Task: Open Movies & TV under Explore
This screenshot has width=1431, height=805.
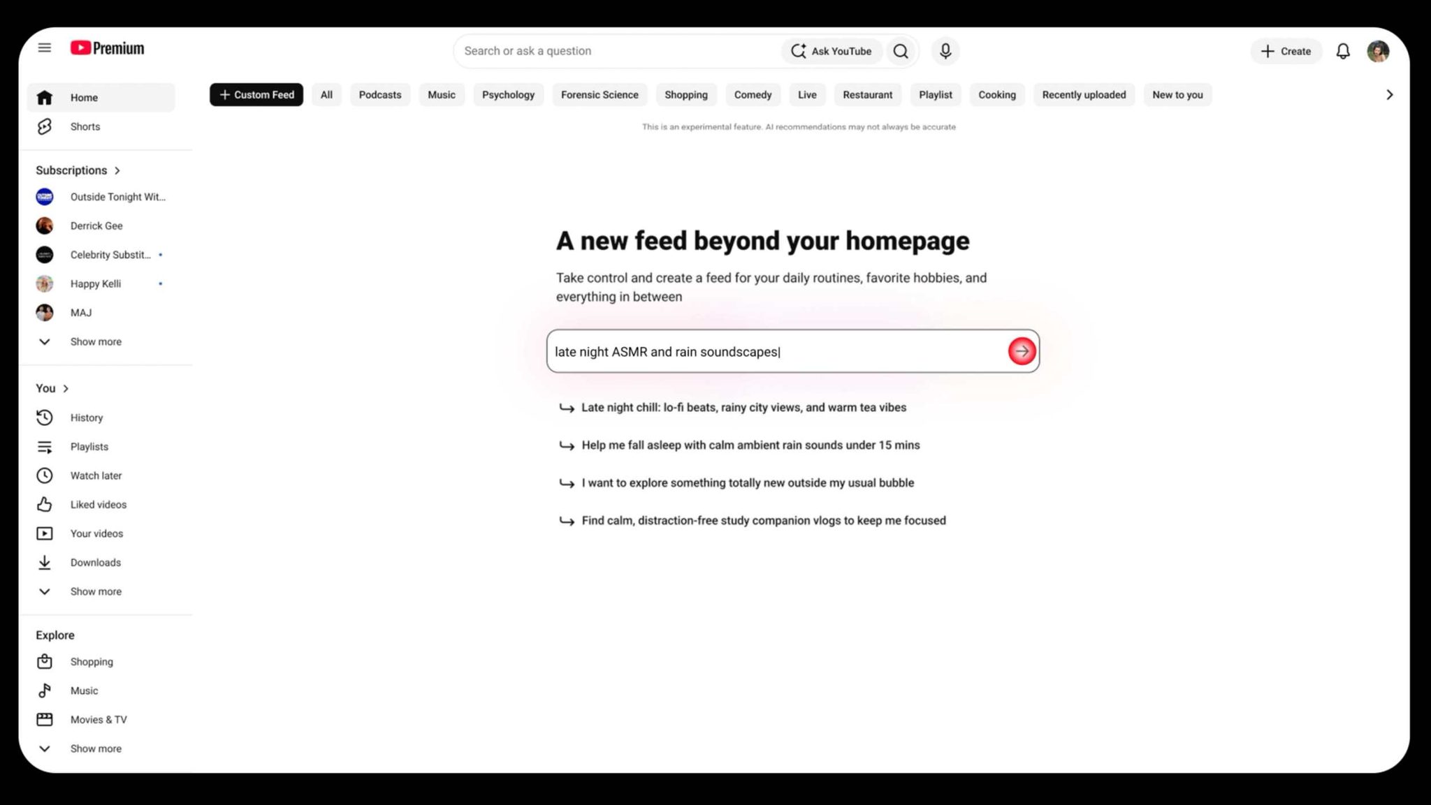Action: (101, 720)
